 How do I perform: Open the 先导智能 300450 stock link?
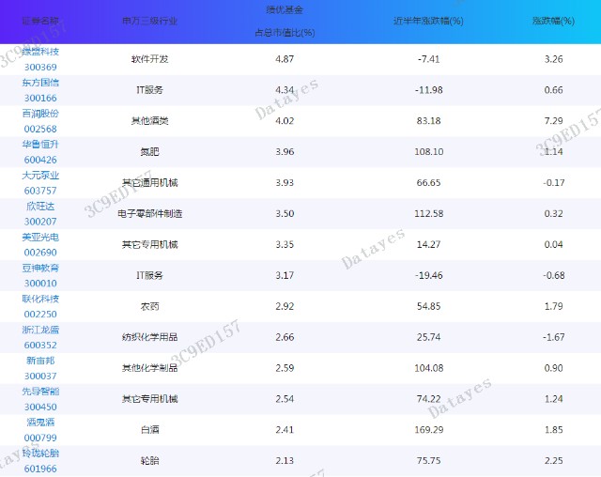(40, 399)
